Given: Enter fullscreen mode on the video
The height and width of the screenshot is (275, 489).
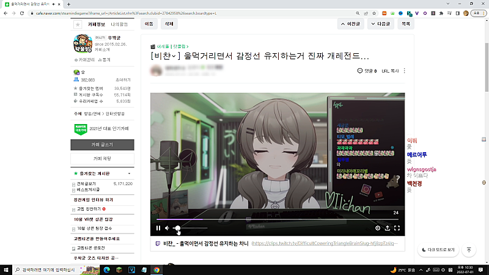Looking at the screenshot, I should point(397,228).
